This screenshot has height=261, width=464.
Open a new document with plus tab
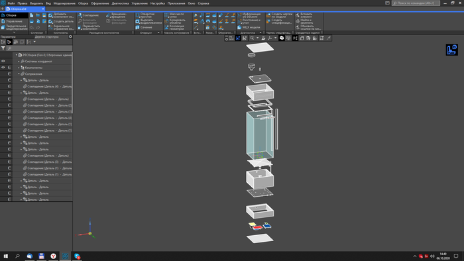click(3, 9)
